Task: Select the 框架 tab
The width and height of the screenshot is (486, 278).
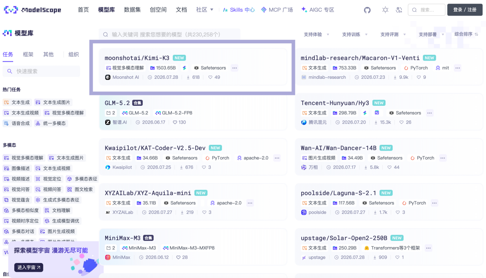Action: click(x=28, y=54)
